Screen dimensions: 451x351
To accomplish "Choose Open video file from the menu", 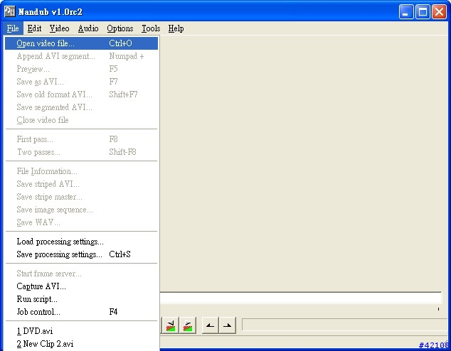I will [81, 43].
